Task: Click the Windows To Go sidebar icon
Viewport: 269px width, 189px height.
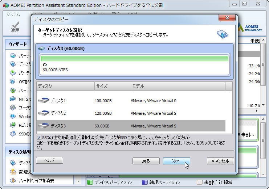Action: [13, 116]
